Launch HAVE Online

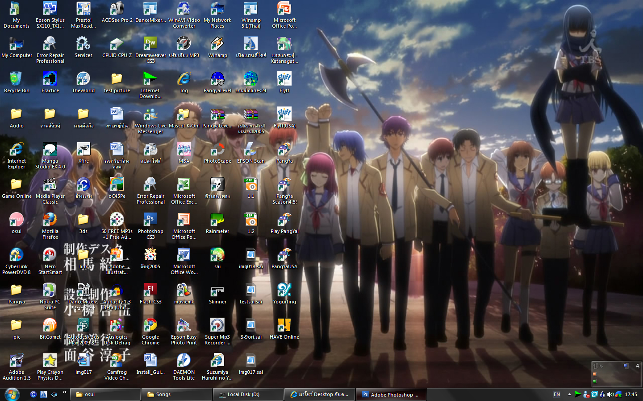pos(284,329)
